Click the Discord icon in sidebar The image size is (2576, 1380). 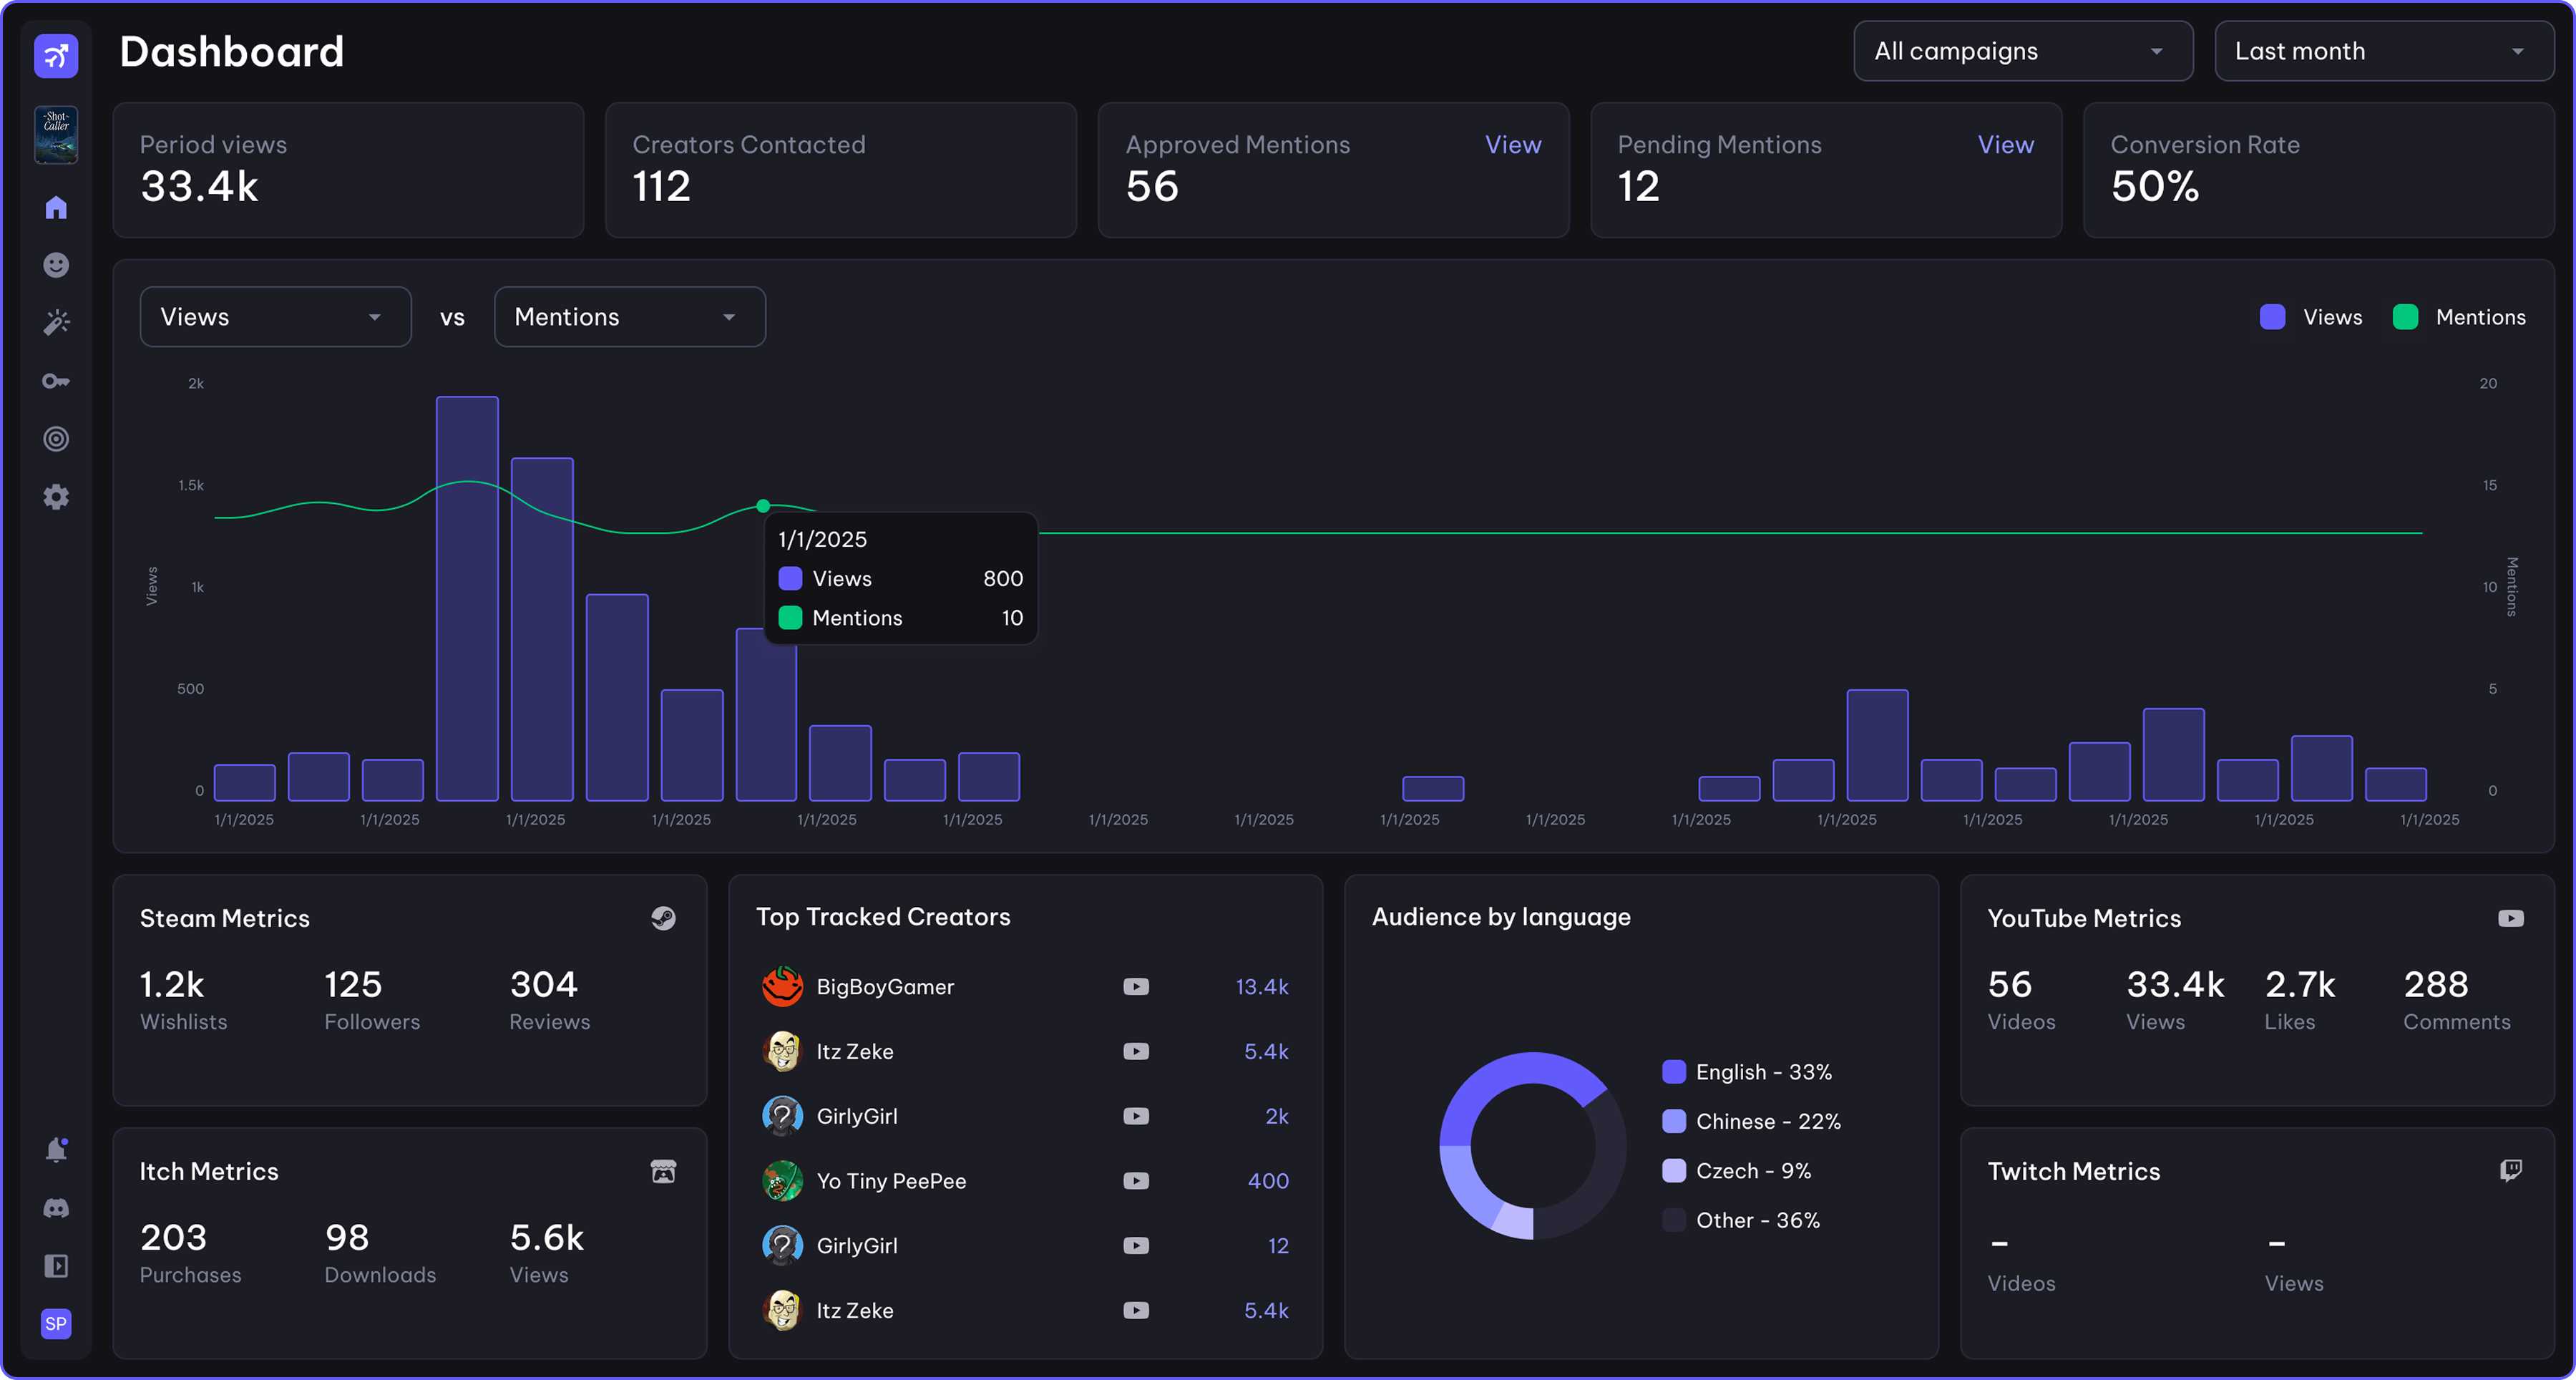(x=56, y=1208)
